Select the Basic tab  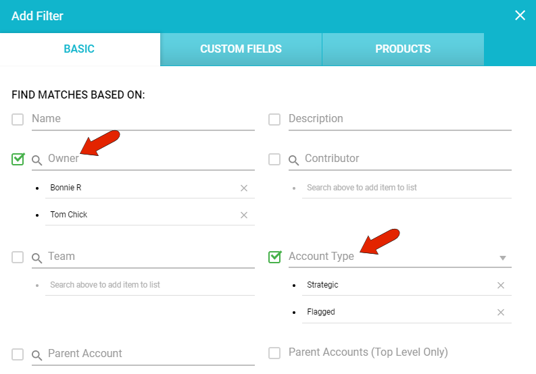pyautogui.click(x=79, y=49)
